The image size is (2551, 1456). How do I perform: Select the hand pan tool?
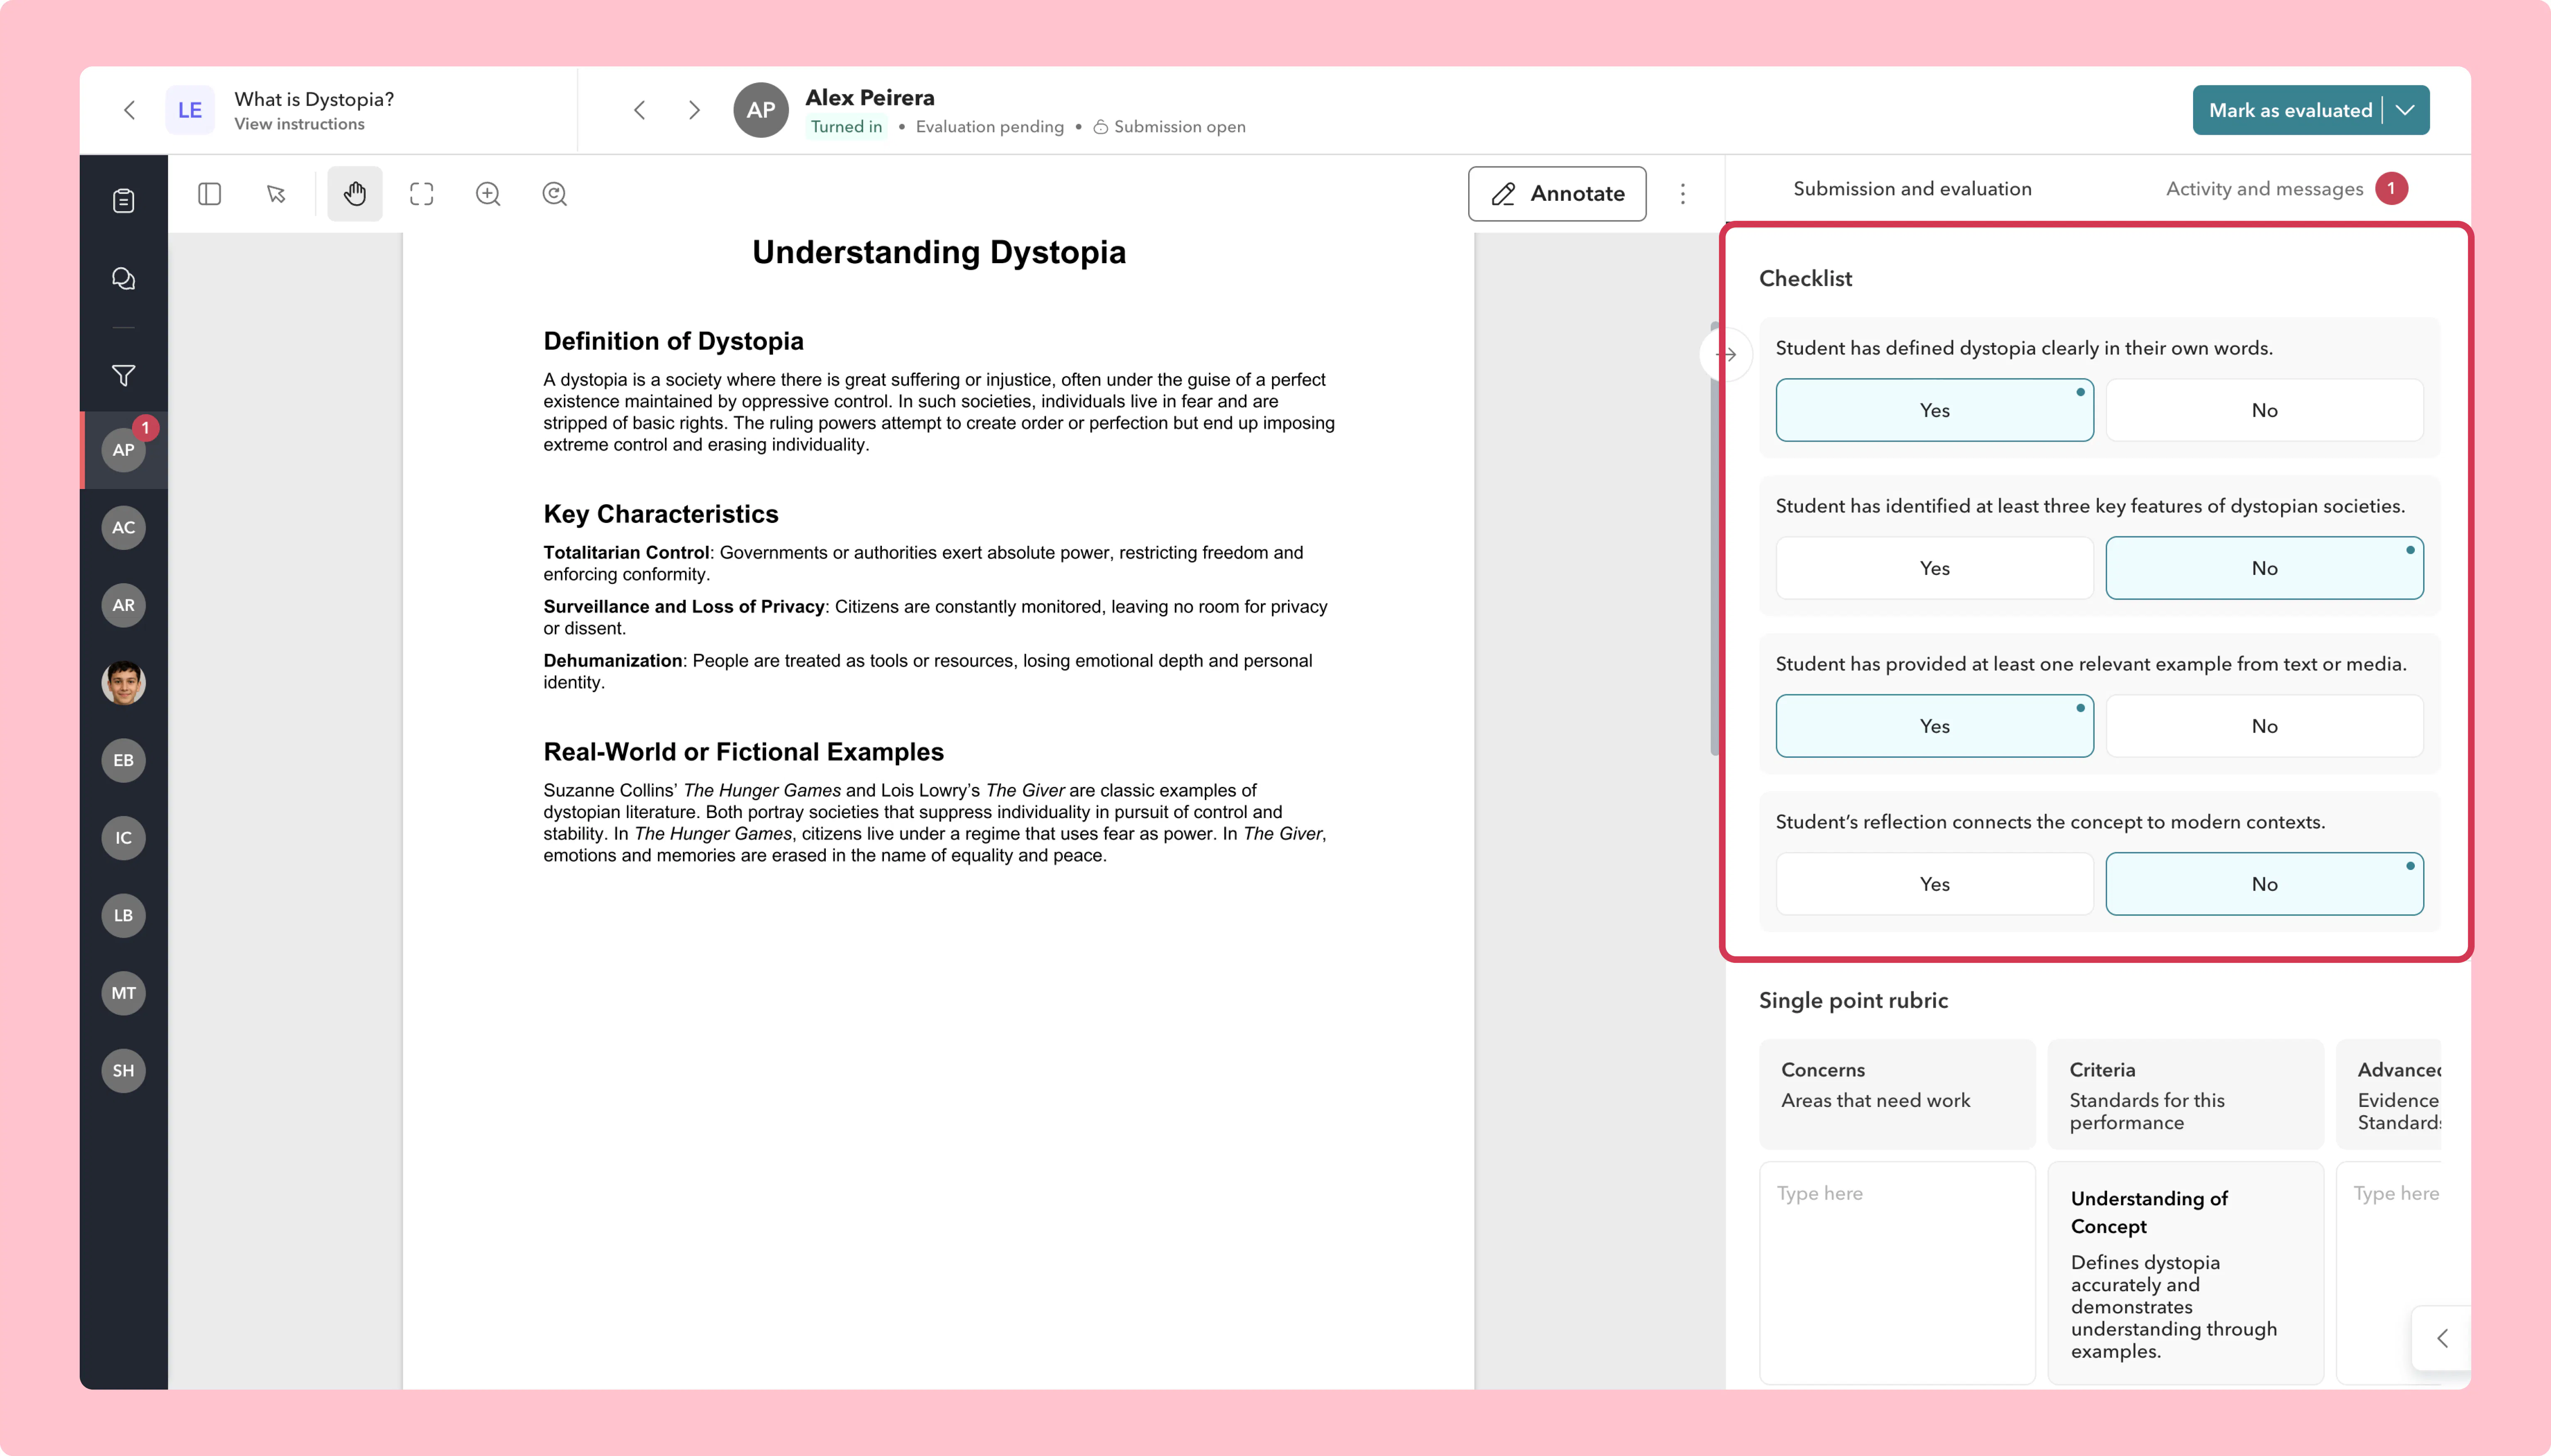pos(354,193)
